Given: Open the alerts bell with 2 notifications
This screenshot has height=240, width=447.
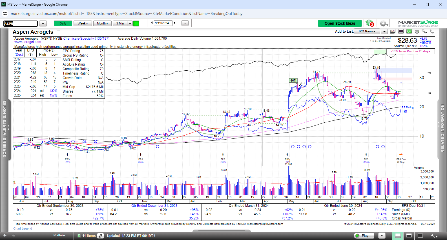Looking at the screenshot, I should tap(369, 23).
